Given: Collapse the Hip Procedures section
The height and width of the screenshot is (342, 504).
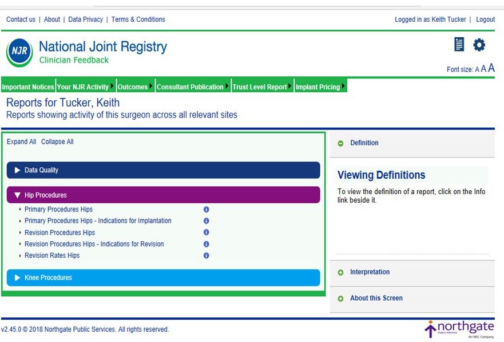Looking at the screenshot, I should pos(163,195).
